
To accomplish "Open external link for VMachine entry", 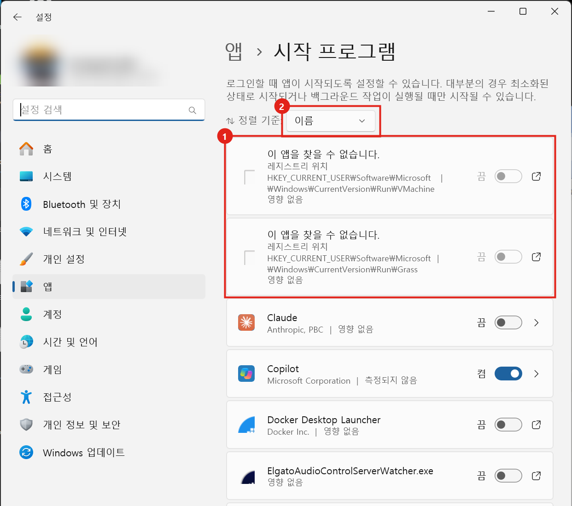I will tap(536, 176).
